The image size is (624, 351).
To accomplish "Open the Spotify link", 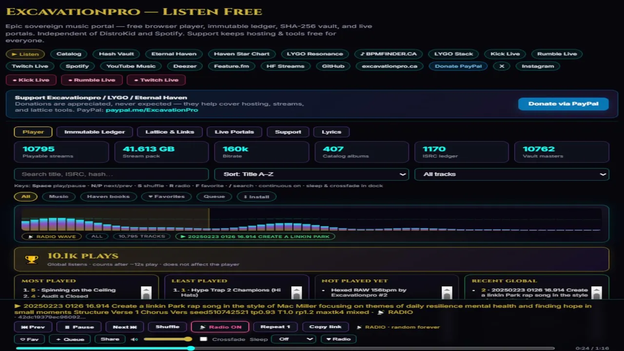I will [x=78, y=66].
